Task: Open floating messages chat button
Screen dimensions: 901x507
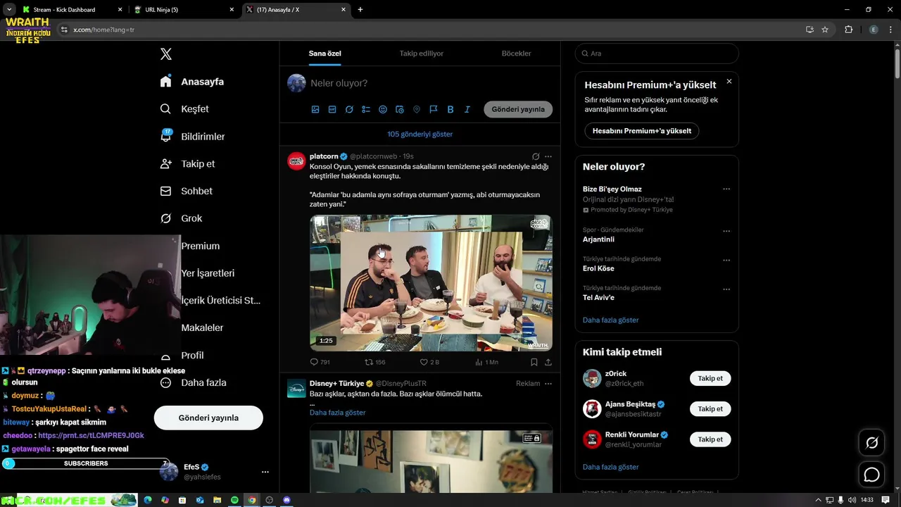Action: point(872,475)
